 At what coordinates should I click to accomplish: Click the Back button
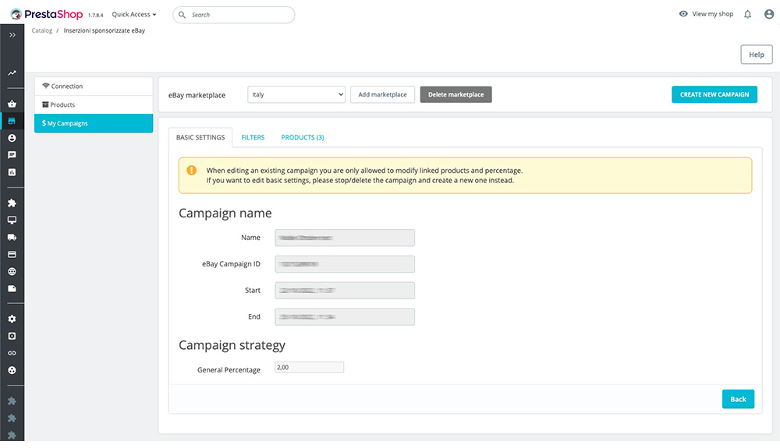738,399
